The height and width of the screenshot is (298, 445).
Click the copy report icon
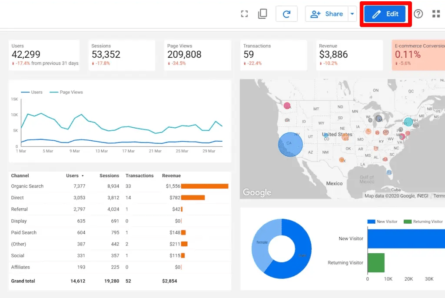(262, 13)
